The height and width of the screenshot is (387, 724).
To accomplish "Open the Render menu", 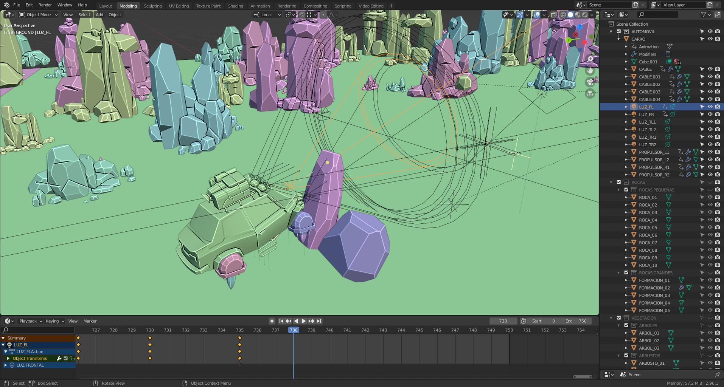I will (x=45, y=5).
